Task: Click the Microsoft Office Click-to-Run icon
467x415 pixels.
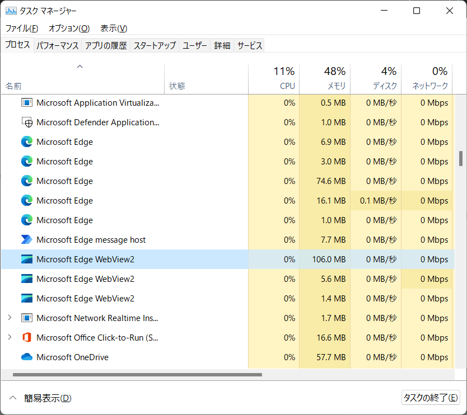Action: point(27,337)
